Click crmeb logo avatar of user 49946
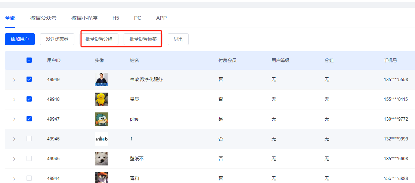415x183 pixels. (x=102, y=139)
